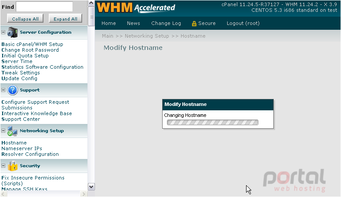Viewport: 341px width, 197px height.
Task: Click the sidebar horizontal scroll right arrow
Action: pyautogui.click(x=83, y=194)
